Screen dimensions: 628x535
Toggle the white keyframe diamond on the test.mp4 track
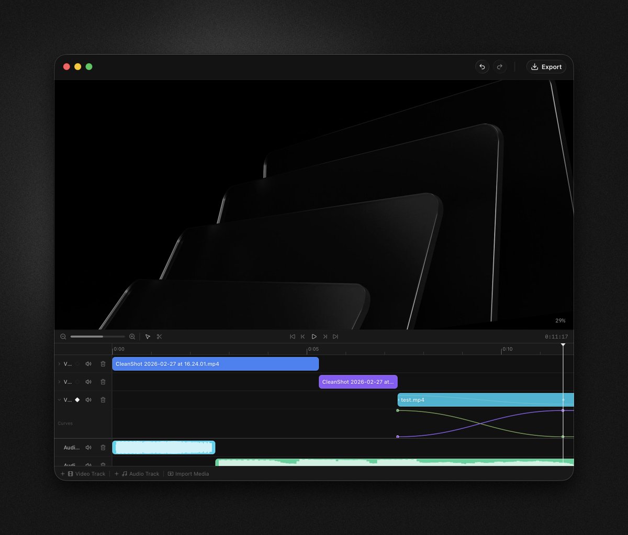77,400
